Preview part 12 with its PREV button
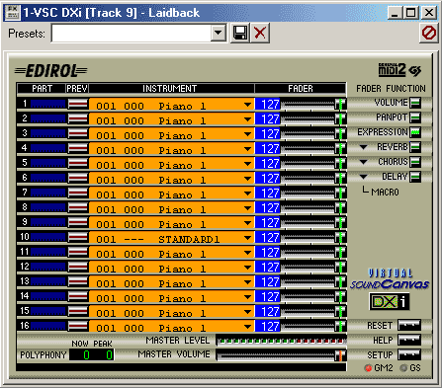The height and width of the screenshot is (388, 442). coord(78,267)
